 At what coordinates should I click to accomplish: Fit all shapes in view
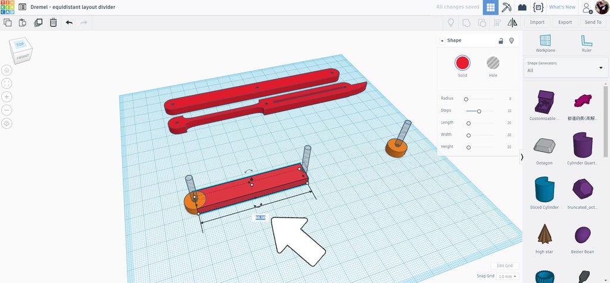[x=7, y=83]
